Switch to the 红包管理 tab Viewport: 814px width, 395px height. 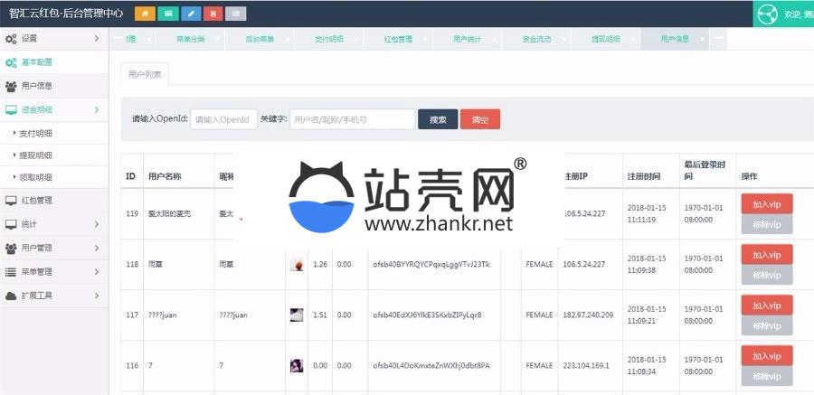tap(397, 40)
